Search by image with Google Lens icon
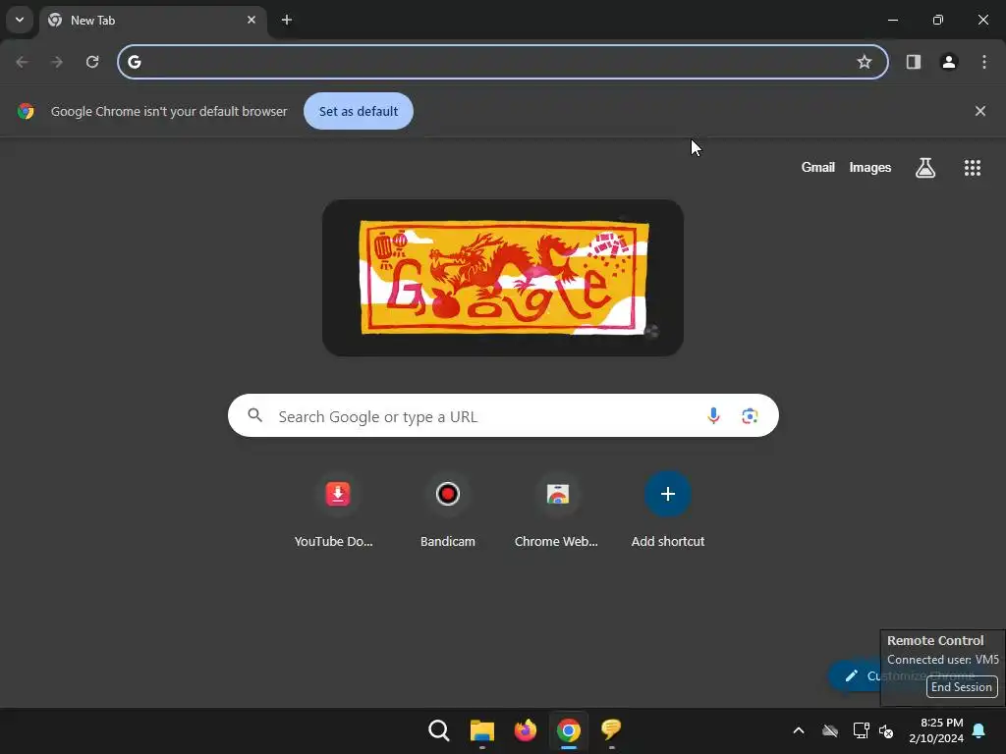The width and height of the screenshot is (1006, 754). (750, 415)
